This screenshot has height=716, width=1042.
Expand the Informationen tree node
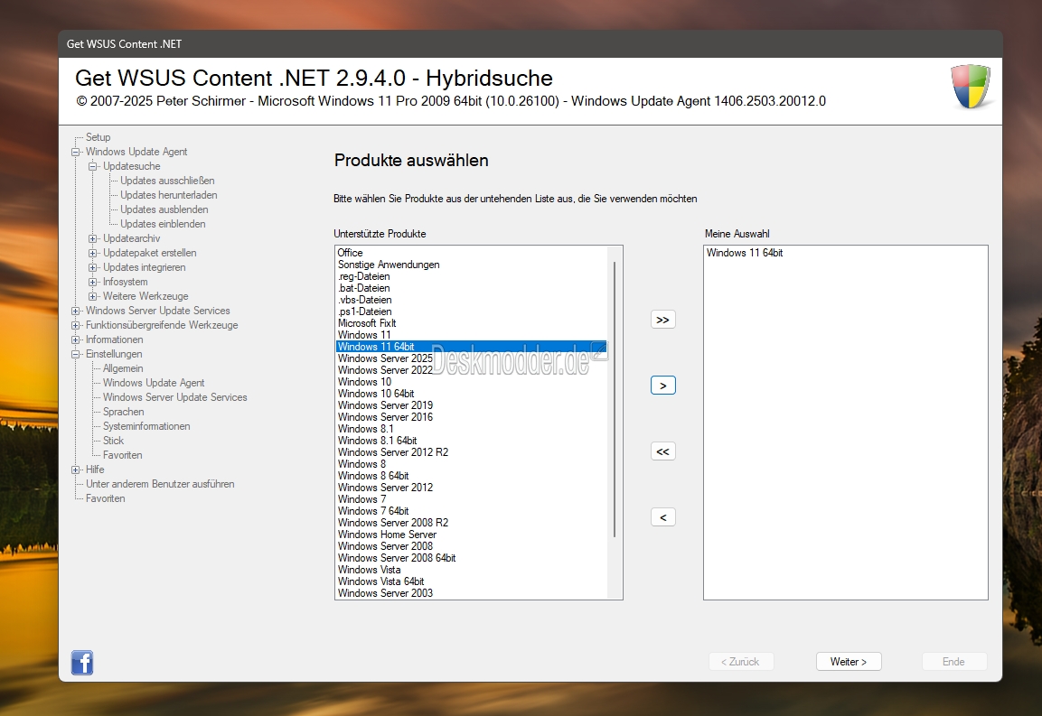tap(76, 340)
